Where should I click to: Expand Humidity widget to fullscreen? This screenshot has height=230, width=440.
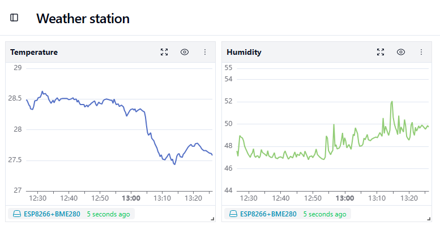pos(381,52)
